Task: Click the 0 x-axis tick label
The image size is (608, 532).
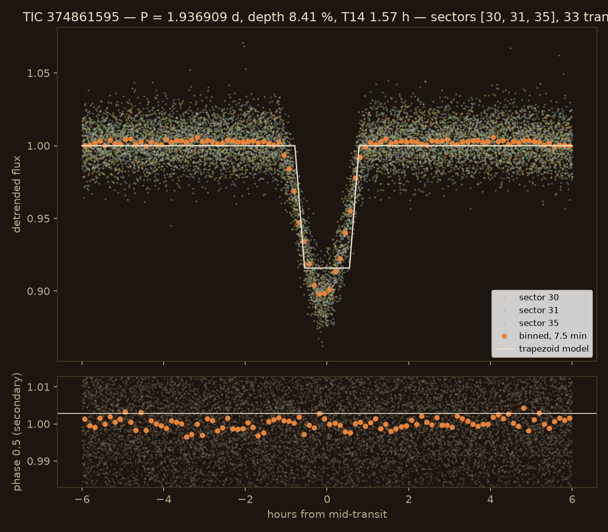Action: pos(327,500)
